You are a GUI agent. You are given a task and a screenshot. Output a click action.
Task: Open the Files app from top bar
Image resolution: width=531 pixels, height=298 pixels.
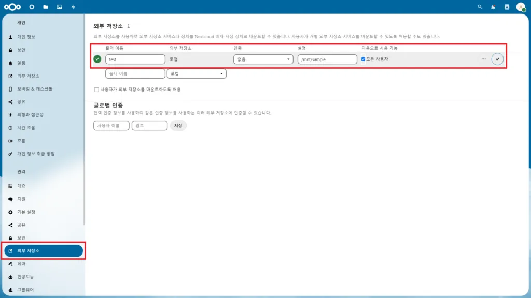[x=46, y=7]
